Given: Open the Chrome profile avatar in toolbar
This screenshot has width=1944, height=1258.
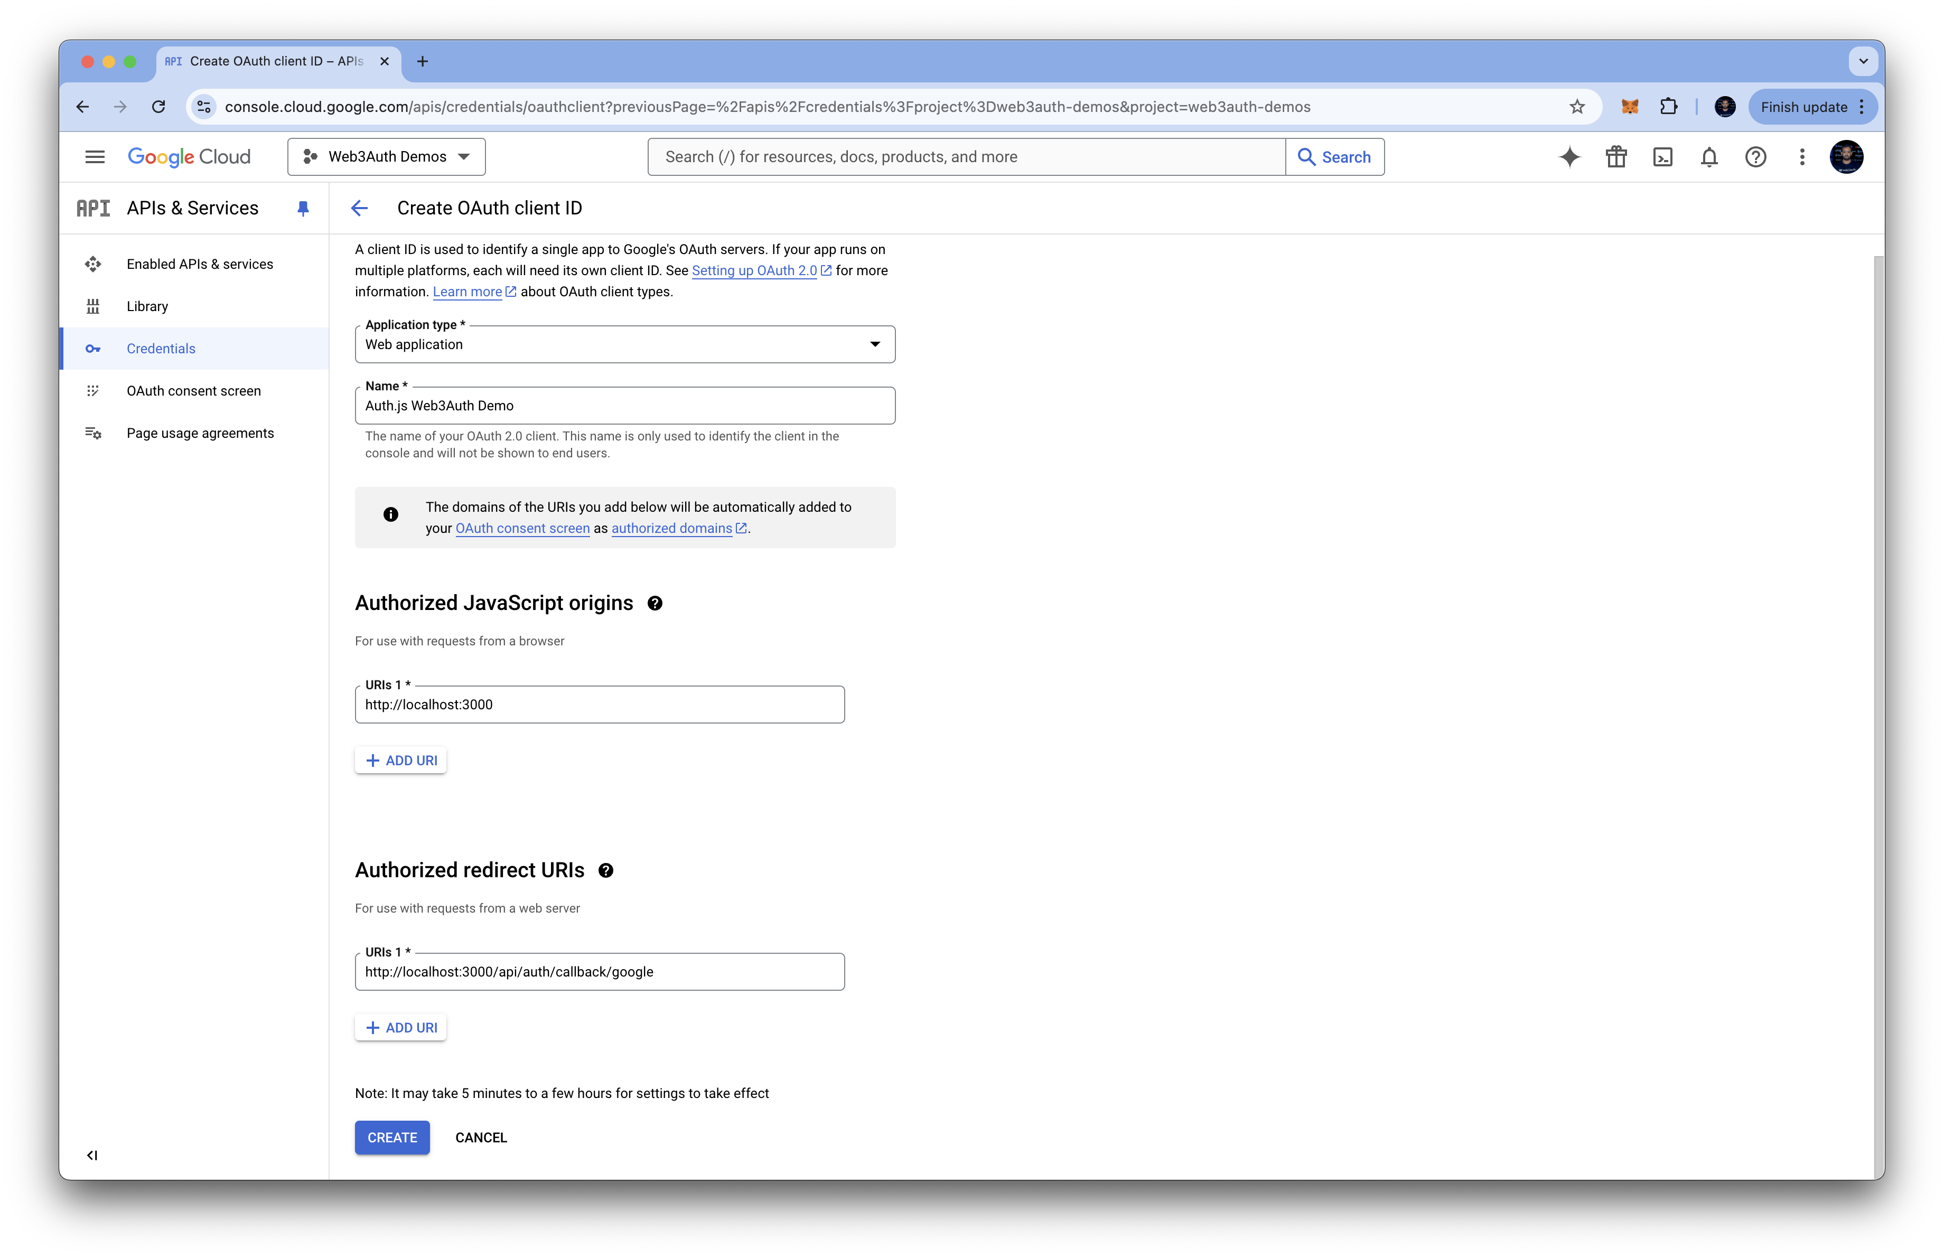Looking at the screenshot, I should [x=1725, y=107].
